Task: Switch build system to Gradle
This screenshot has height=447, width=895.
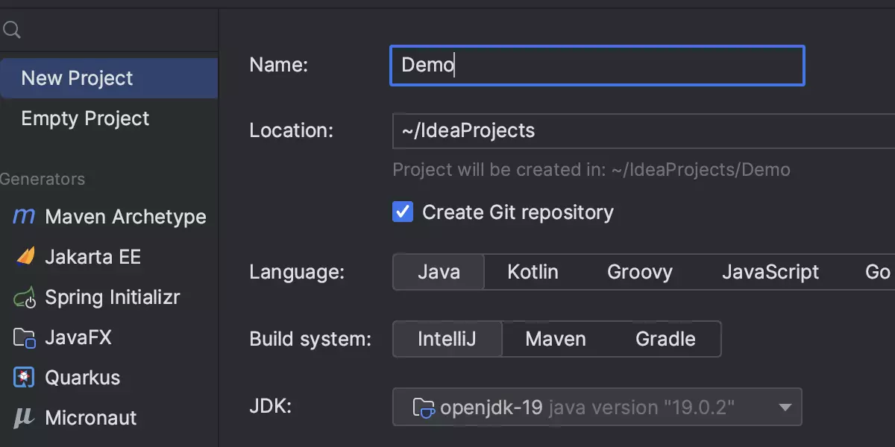Action: (665, 339)
